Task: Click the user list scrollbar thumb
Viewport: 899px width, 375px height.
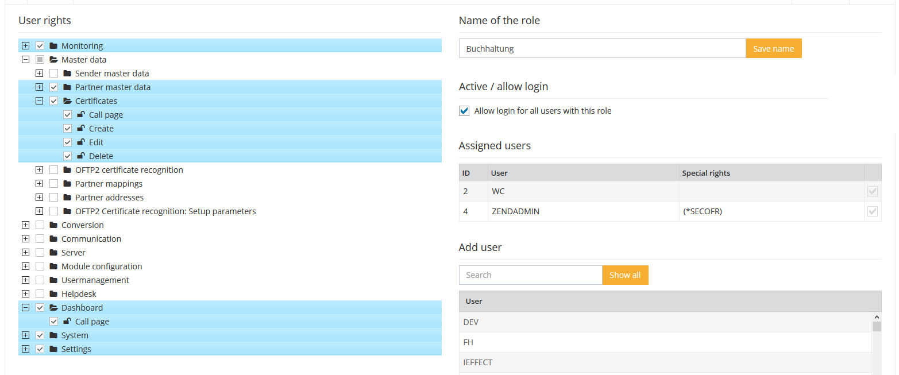Action: pyautogui.click(x=877, y=327)
